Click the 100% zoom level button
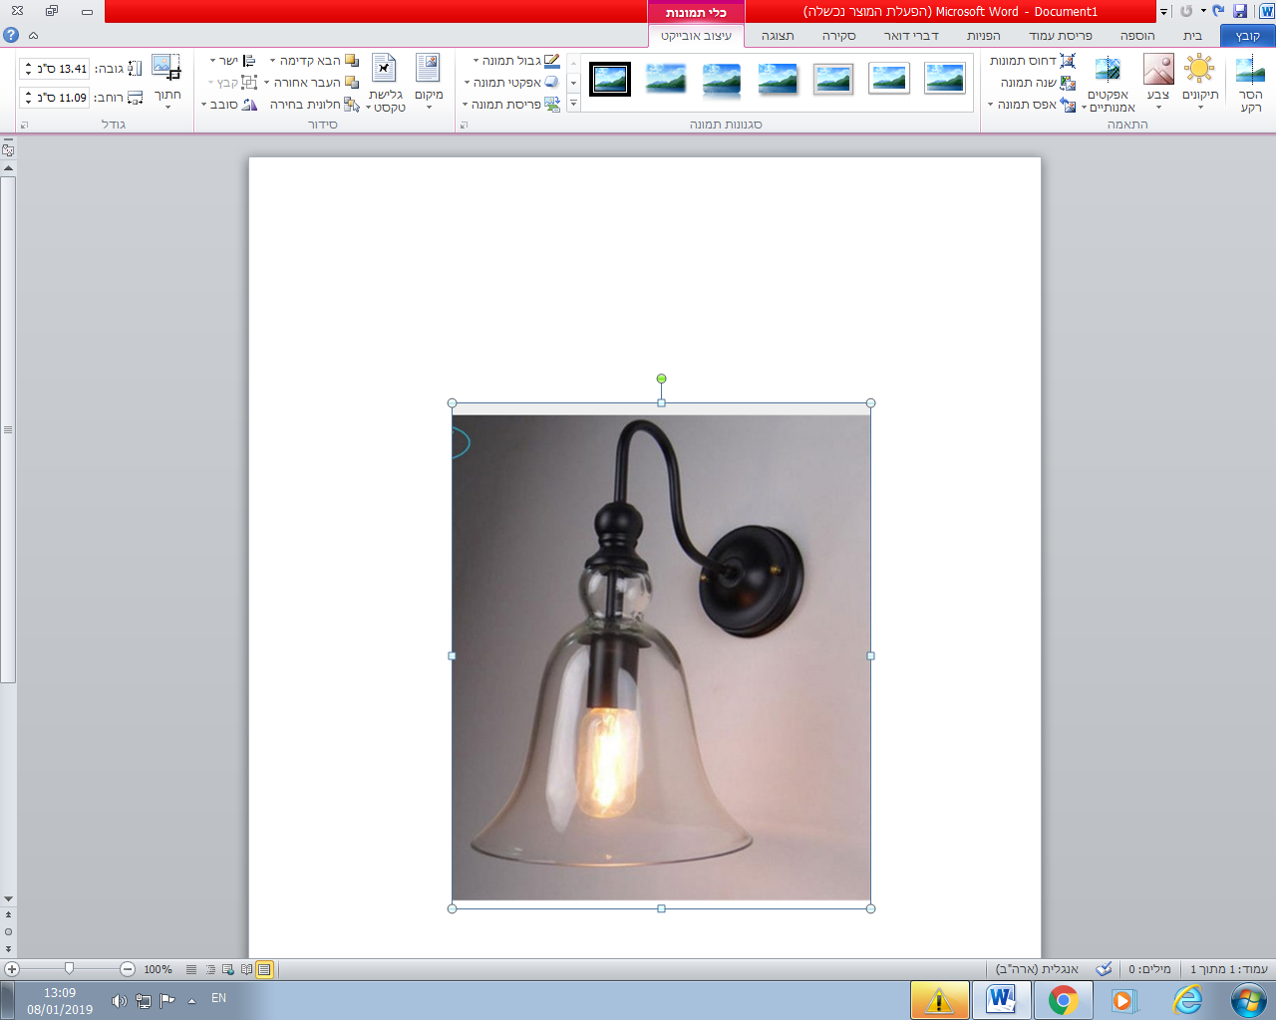This screenshot has height=1020, width=1276. [x=158, y=969]
